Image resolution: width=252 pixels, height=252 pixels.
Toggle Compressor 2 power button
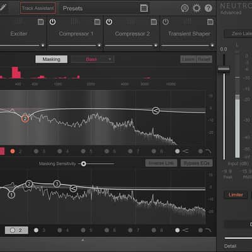pyautogui.click(x=109, y=21)
